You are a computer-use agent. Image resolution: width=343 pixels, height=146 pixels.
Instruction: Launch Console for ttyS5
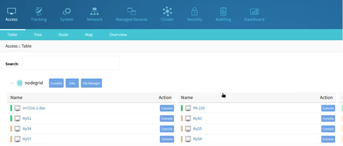pos(328,129)
